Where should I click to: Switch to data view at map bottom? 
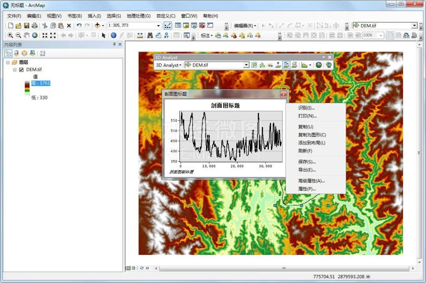pos(128,268)
